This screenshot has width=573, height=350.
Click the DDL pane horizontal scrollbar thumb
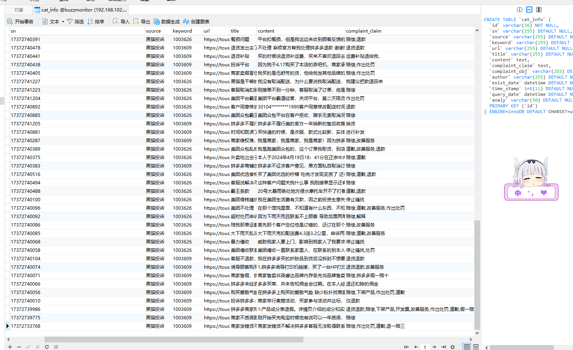point(522,348)
